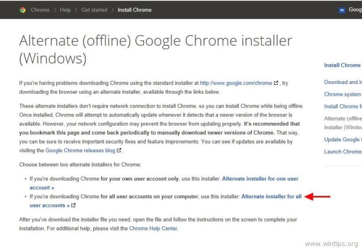This screenshot has width=362, height=248.
Task: Click the text 'Choose between two alternate installers for Chrome:'
Action: tap(80, 165)
